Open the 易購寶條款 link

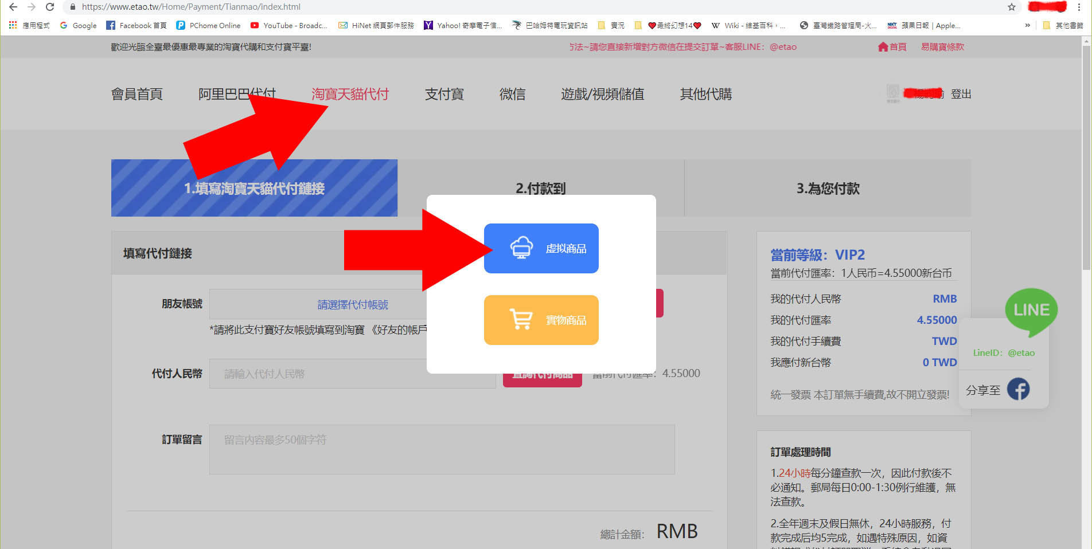click(x=942, y=47)
